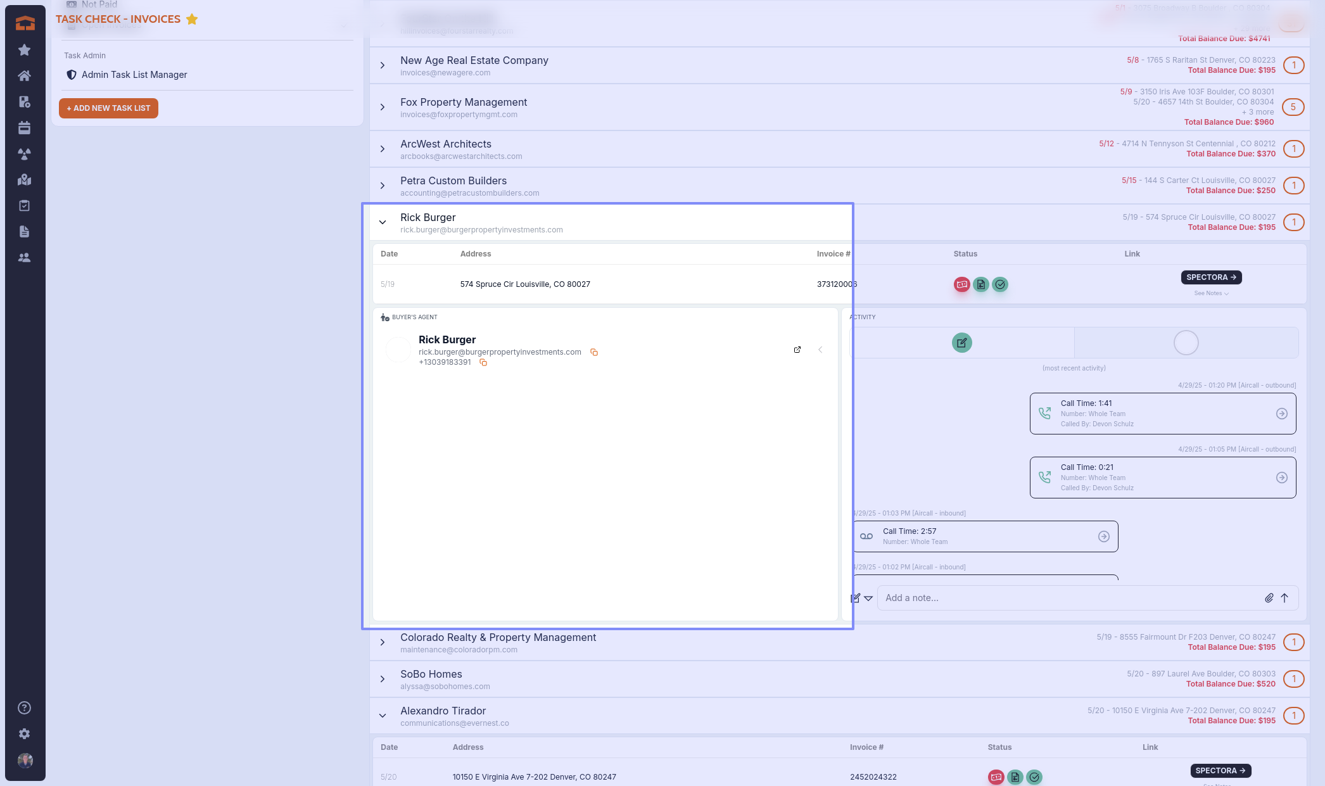
Task: Click Add New Task List button
Action: coord(108,108)
